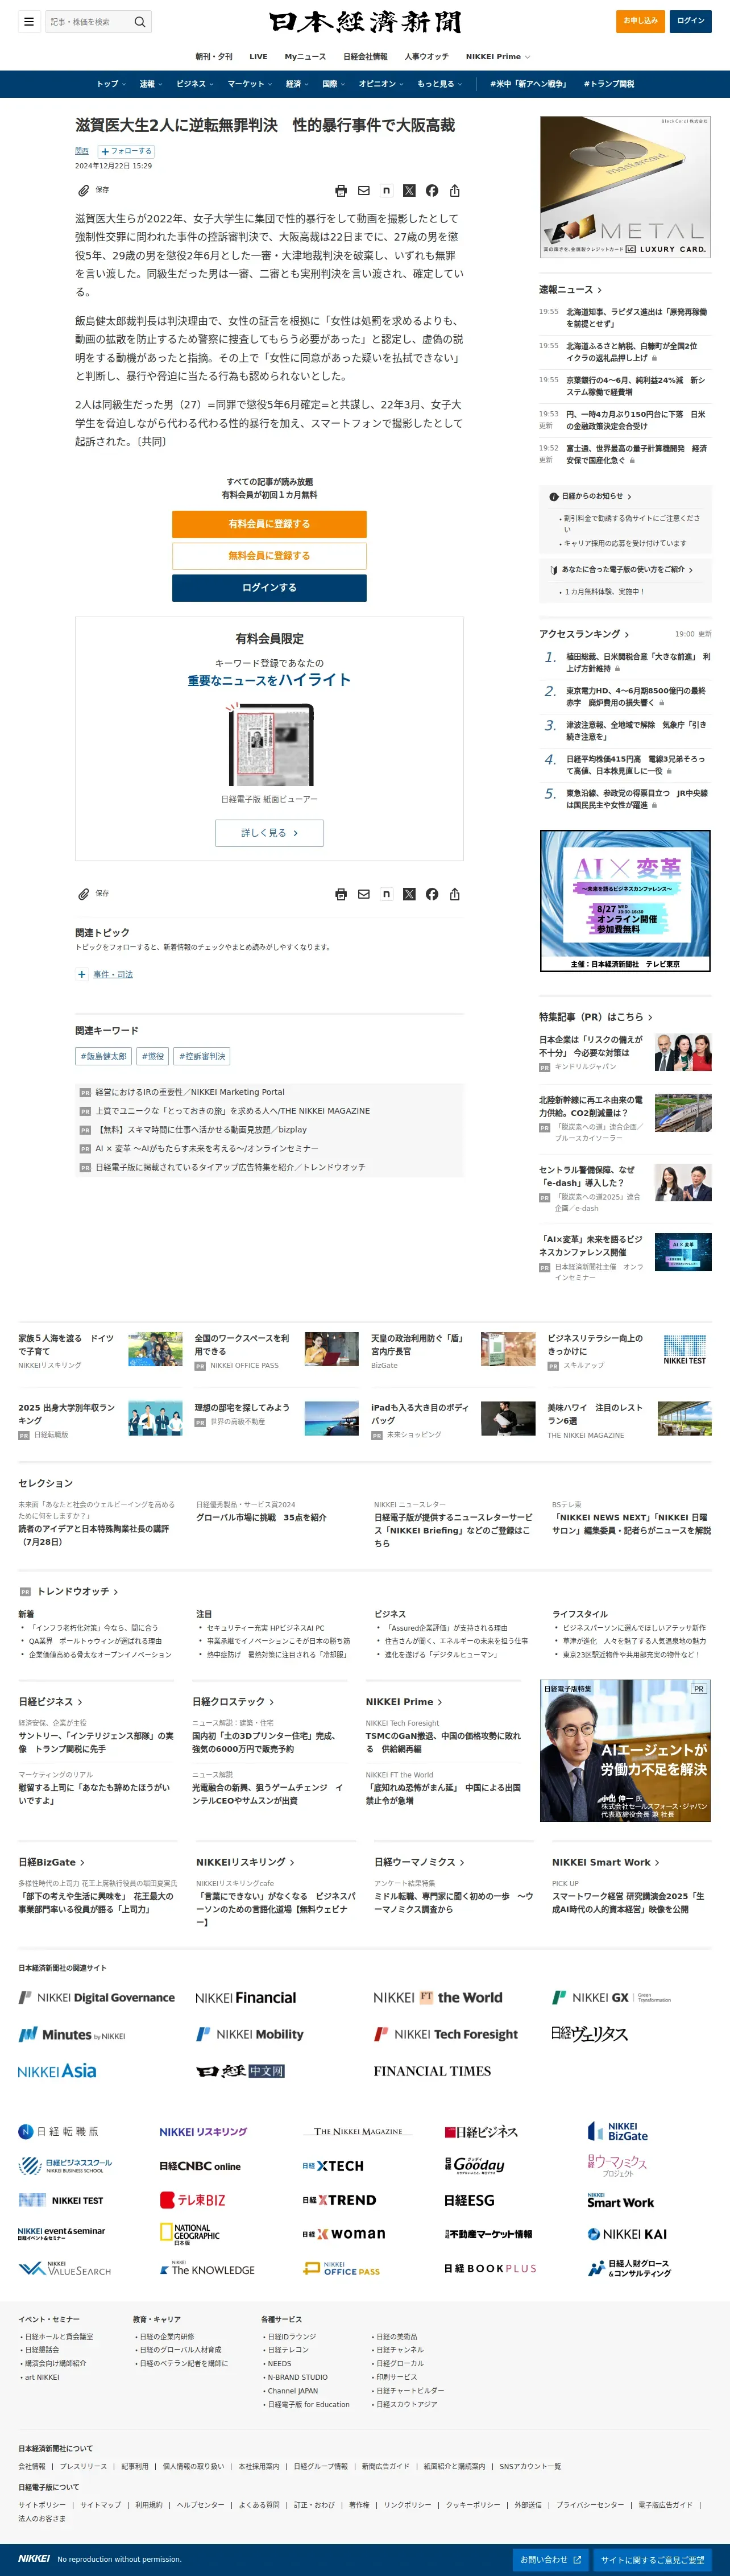Expand the NIKKEI Prime header dropdown

[497, 57]
